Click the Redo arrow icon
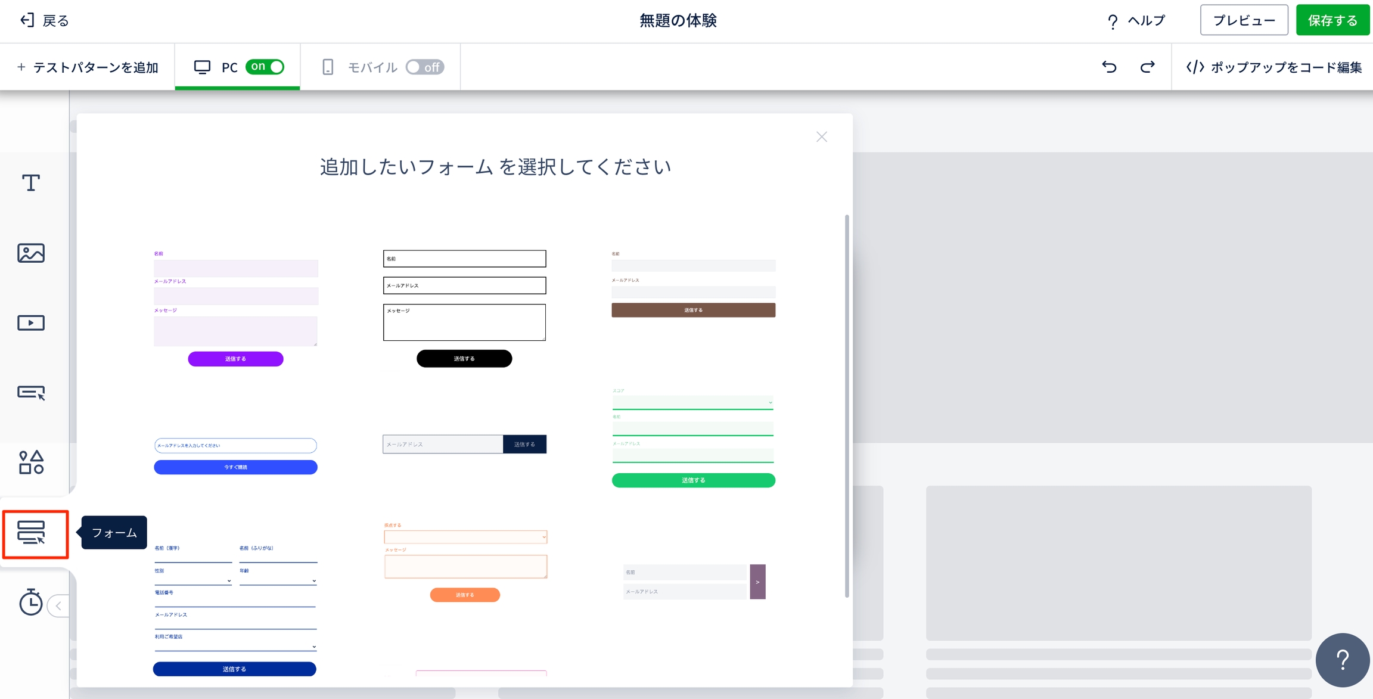 pos(1147,67)
